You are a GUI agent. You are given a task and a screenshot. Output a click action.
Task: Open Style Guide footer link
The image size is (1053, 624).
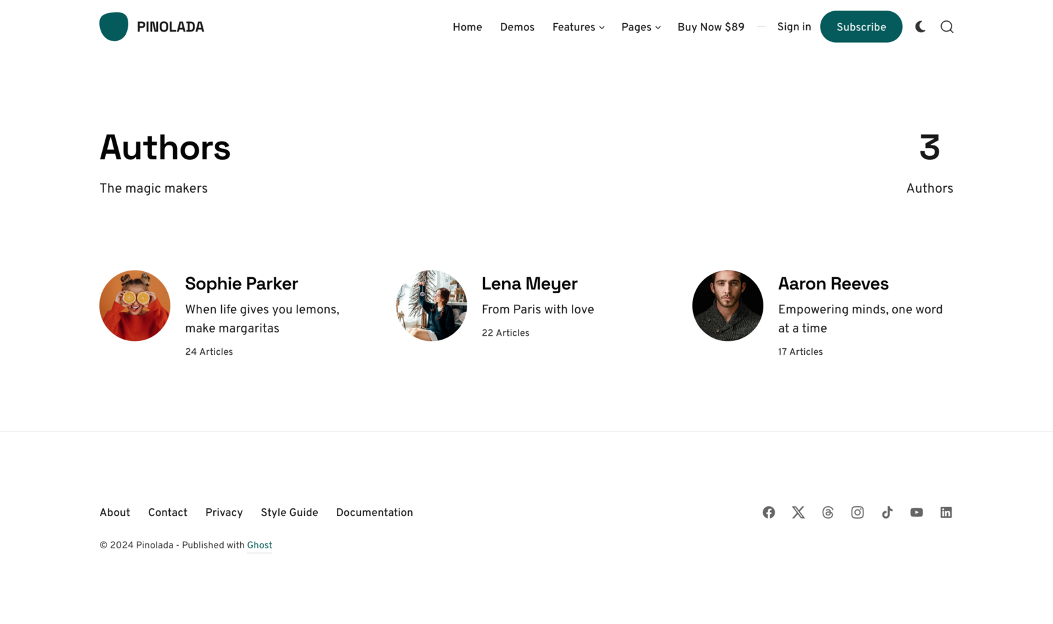pyautogui.click(x=289, y=513)
